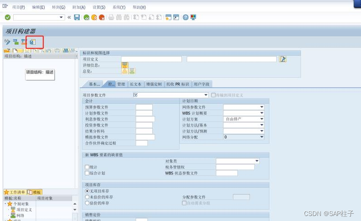Open the command field dropdown arrow

pos(61,17)
